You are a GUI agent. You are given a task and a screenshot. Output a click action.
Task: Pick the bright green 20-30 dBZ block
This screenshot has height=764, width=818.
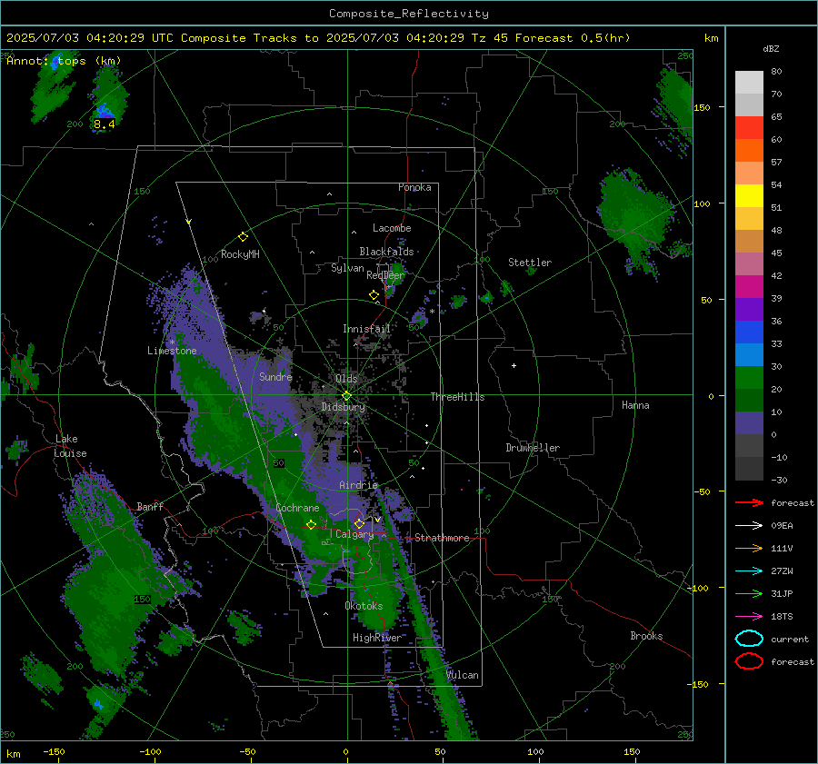pyautogui.click(x=749, y=378)
